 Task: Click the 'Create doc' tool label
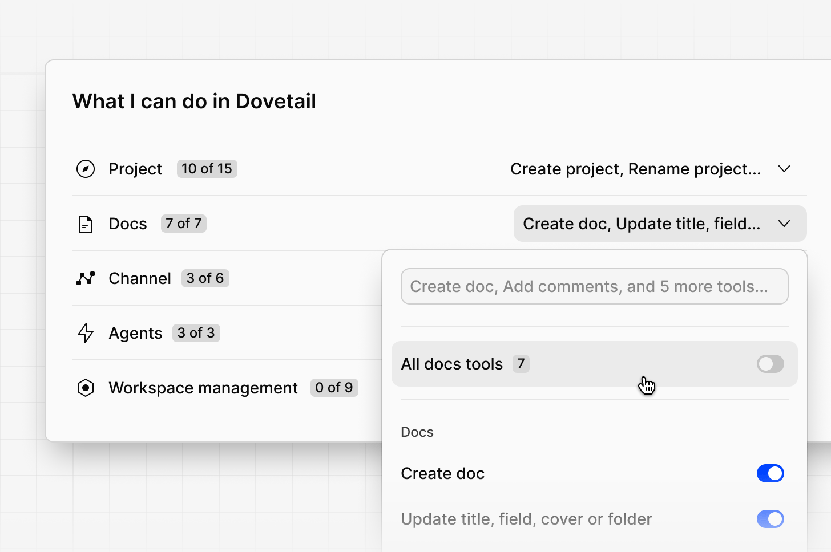tap(443, 473)
